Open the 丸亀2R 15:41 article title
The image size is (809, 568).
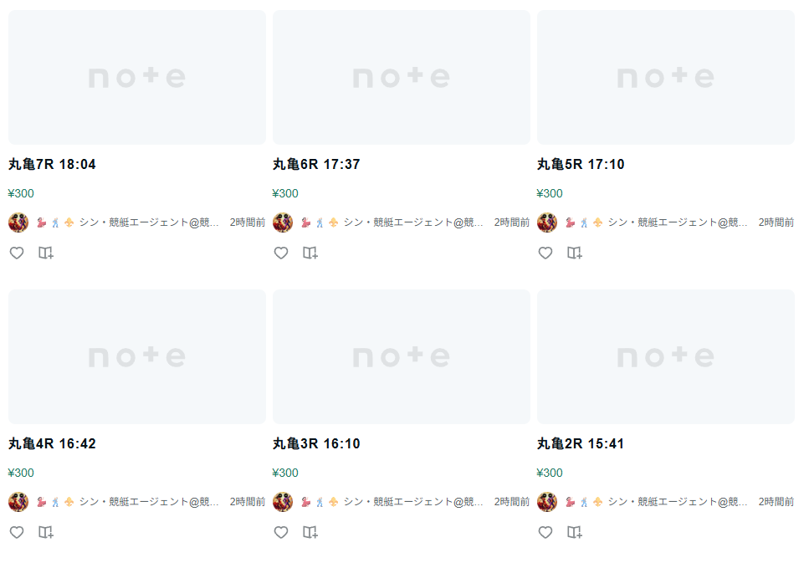tap(581, 444)
